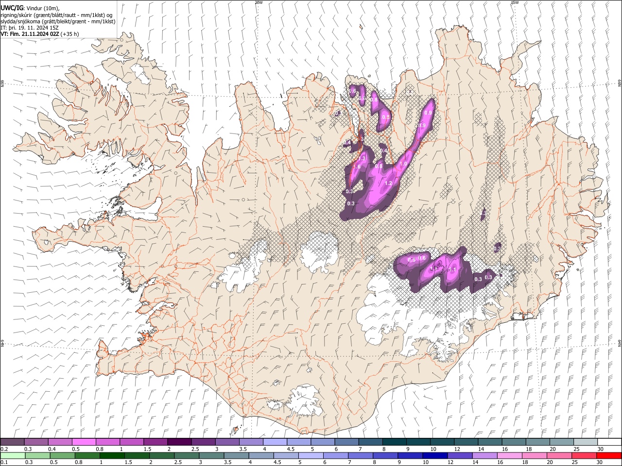622x466 pixels.
Task: Click the "IT: þri. 19. 11. 2024 15Z" line
Action: pos(30,28)
